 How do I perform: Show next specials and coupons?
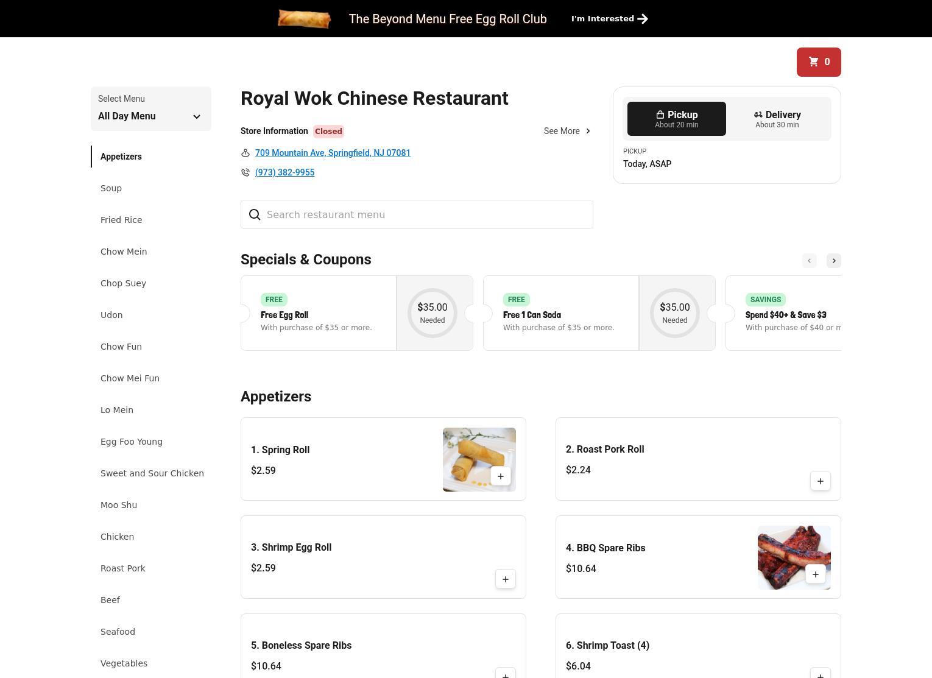pos(834,261)
